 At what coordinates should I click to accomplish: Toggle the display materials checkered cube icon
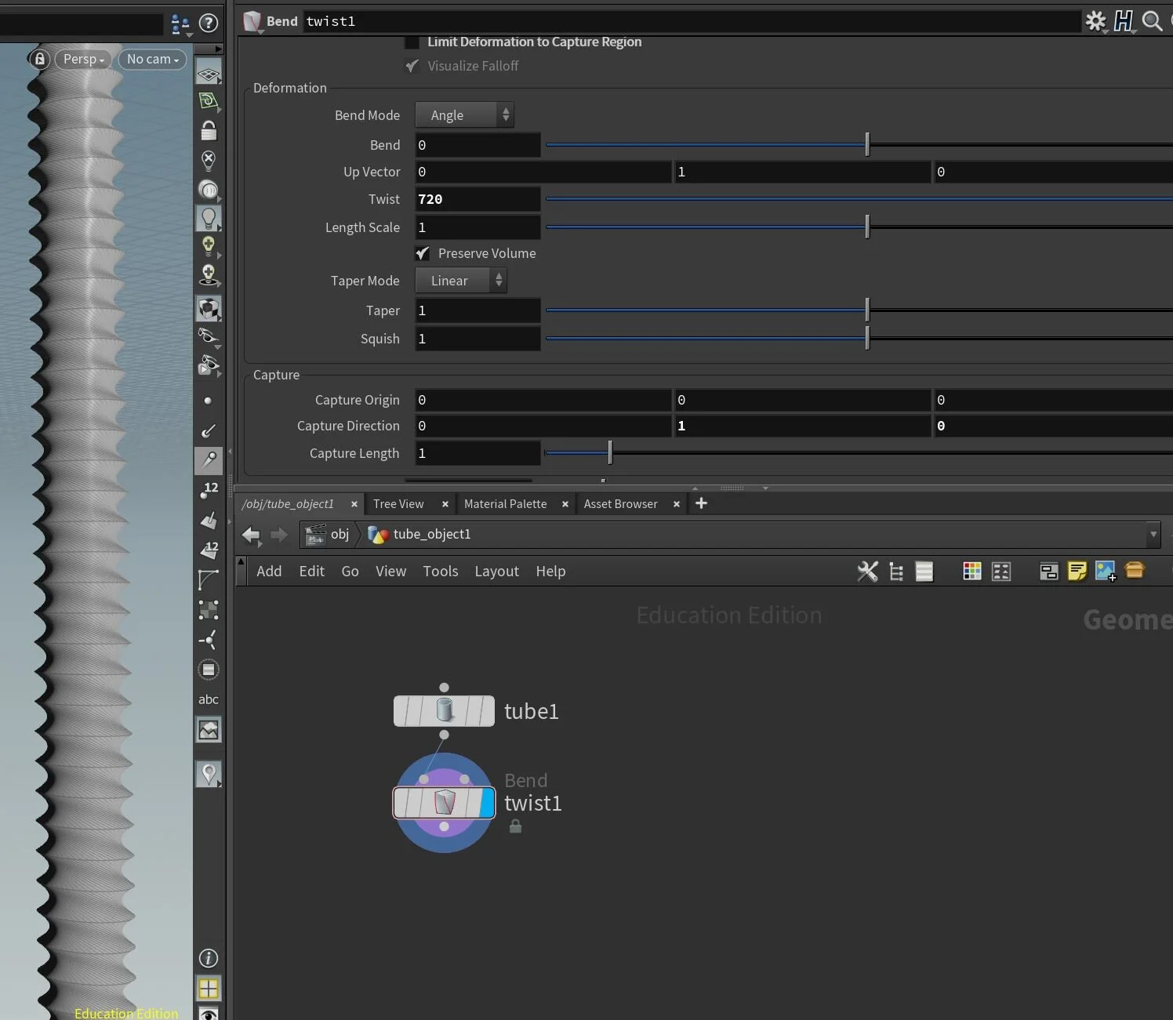click(x=208, y=309)
